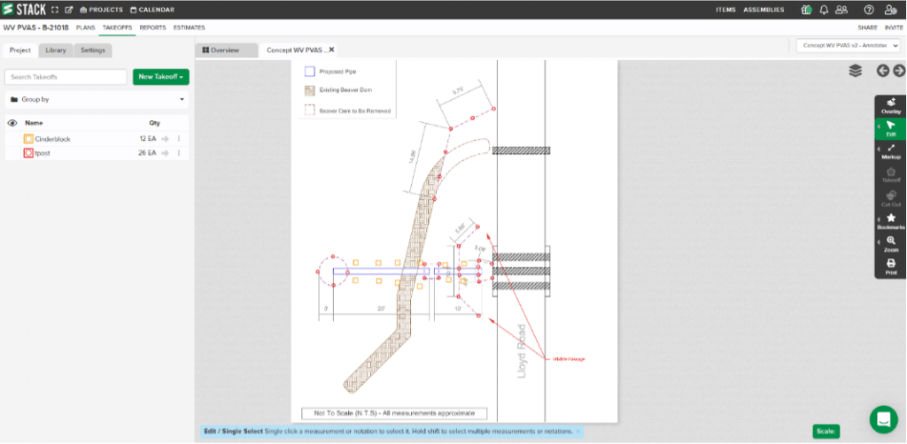The width and height of the screenshot is (907, 444).
Task: Open the Group by dropdown
Action: pos(97,99)
